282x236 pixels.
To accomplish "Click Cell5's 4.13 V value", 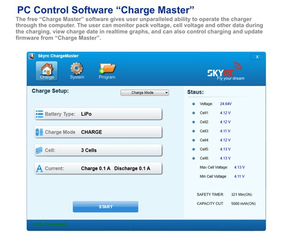I will (225, 149).
